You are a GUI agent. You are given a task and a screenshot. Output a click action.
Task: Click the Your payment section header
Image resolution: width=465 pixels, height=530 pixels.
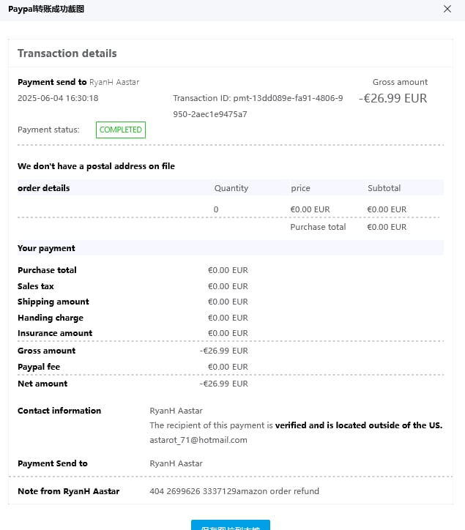click(x=47, y=248)
